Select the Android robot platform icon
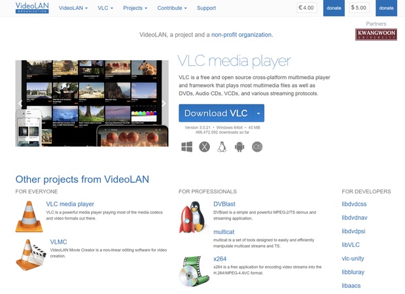Screen dimensions: 405x294 [239, 147]
